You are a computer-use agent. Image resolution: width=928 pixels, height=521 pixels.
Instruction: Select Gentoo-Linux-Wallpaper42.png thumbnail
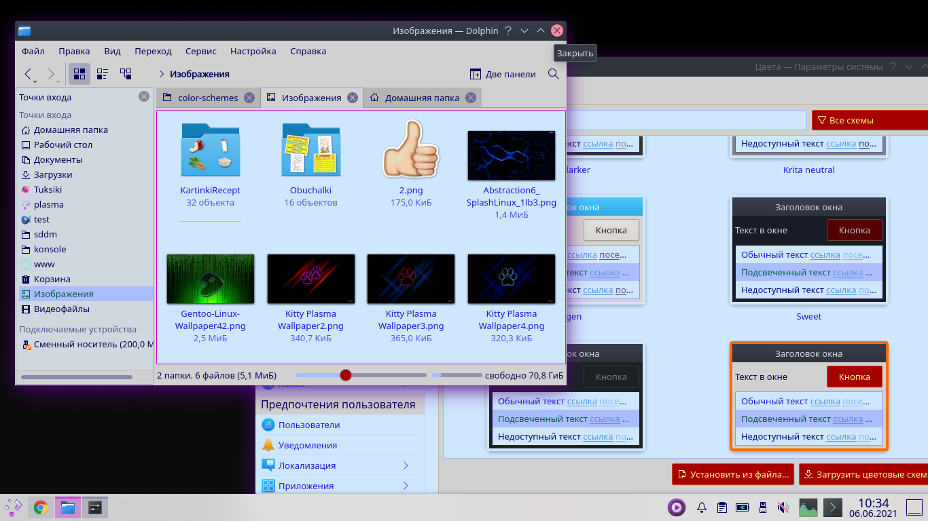tap(211, 279)
